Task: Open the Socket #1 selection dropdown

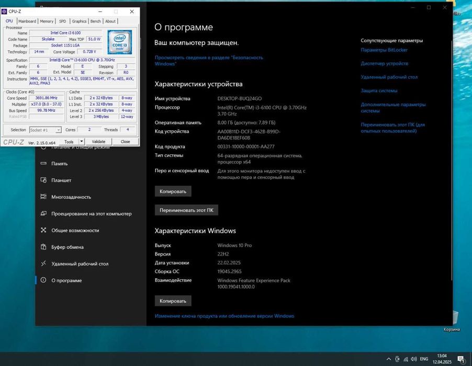Action: 45,130
